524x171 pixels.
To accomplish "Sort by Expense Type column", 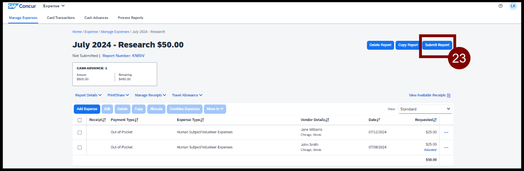I will coord(190,120).
